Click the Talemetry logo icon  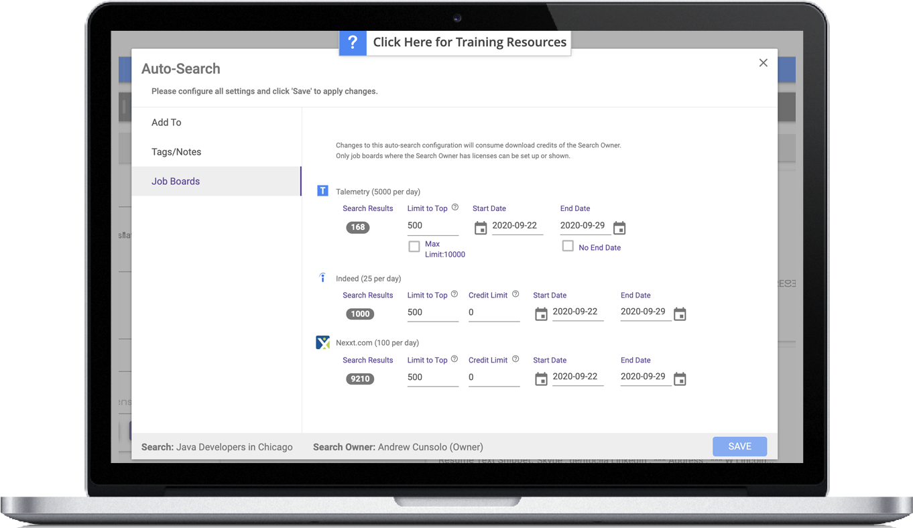click(322, 190)
